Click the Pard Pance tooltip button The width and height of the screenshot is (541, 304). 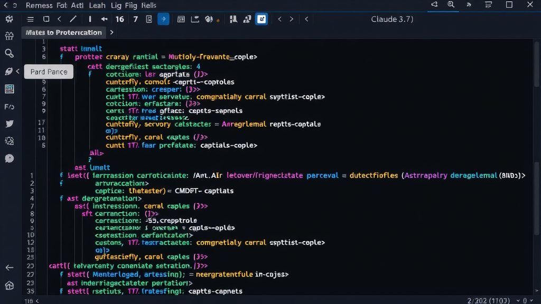(x=49, y=72)
